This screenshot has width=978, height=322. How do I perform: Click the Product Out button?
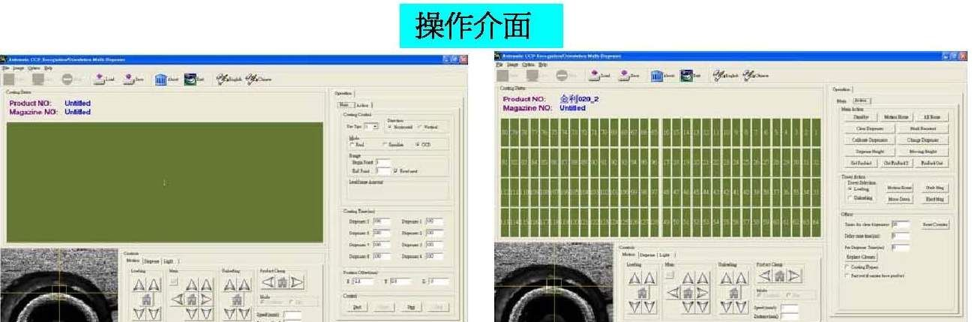tap(931, 162)
